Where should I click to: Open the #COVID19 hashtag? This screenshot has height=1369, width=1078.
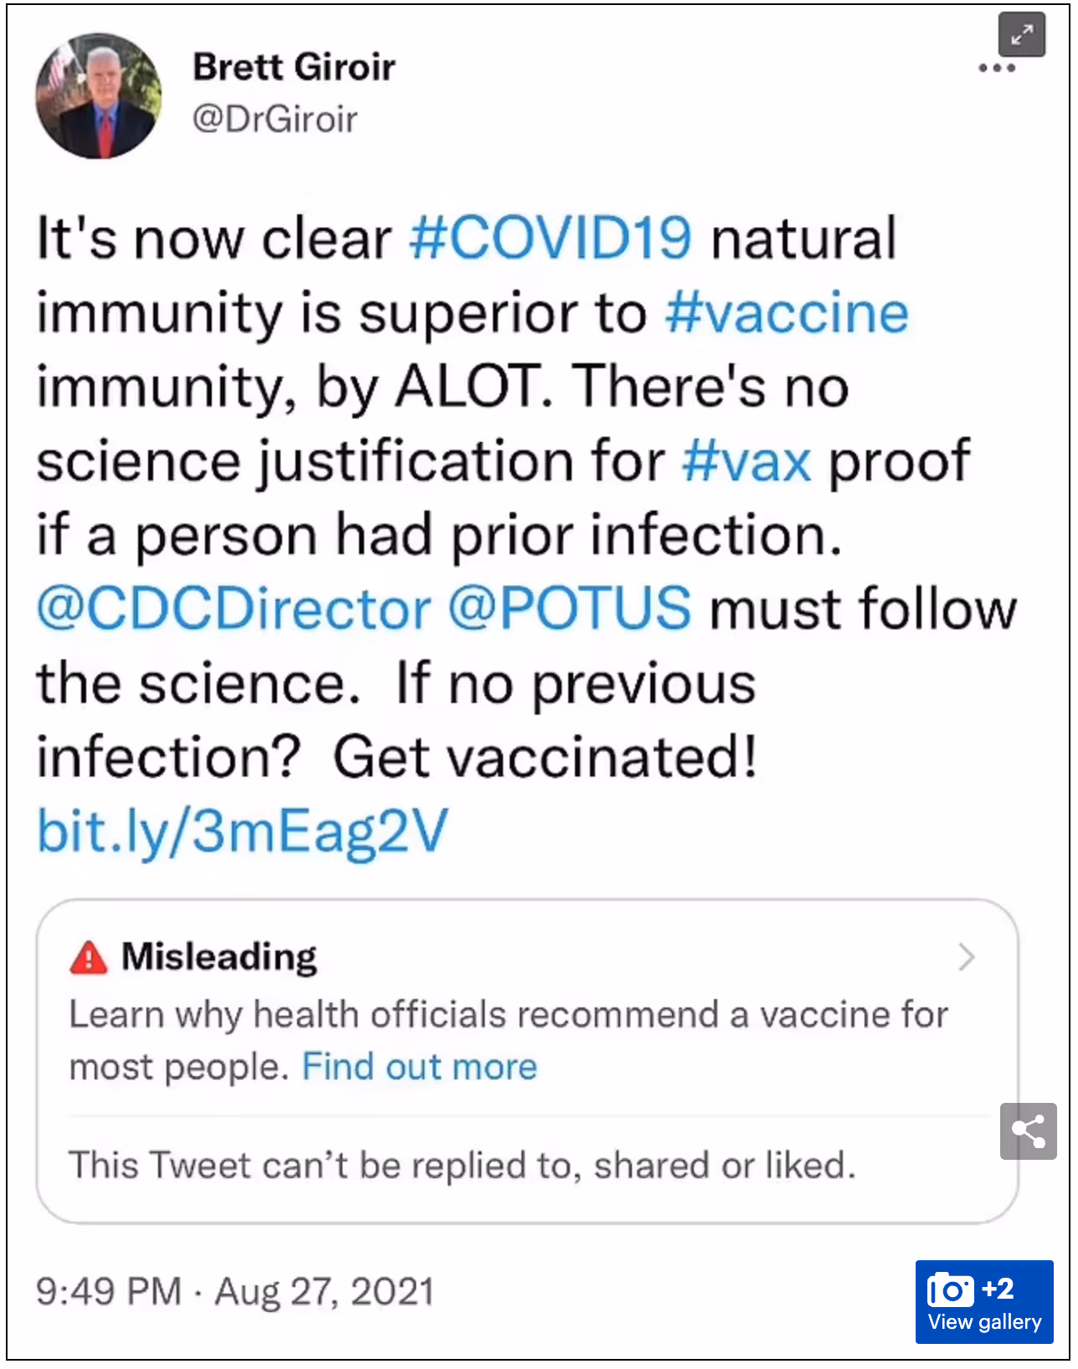551,238
